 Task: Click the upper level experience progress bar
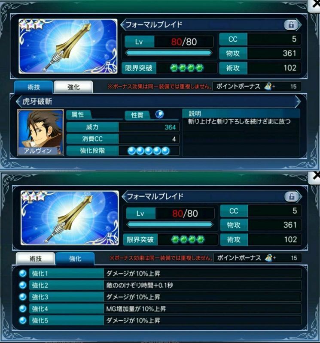168,53
